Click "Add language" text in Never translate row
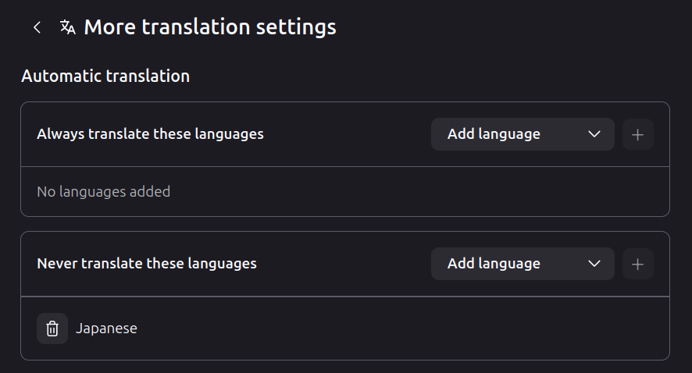Screen dimensions: 692x373 (494, 264)
